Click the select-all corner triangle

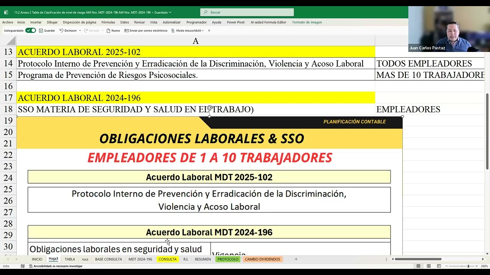11,41
